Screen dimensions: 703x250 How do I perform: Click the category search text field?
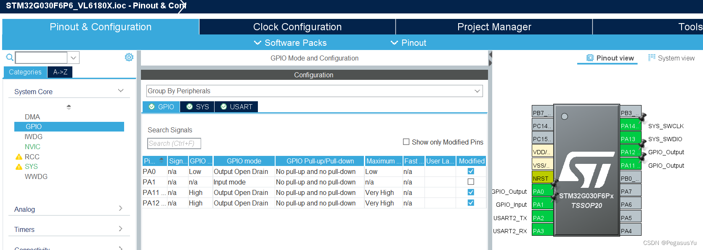(x=41, y=58)
